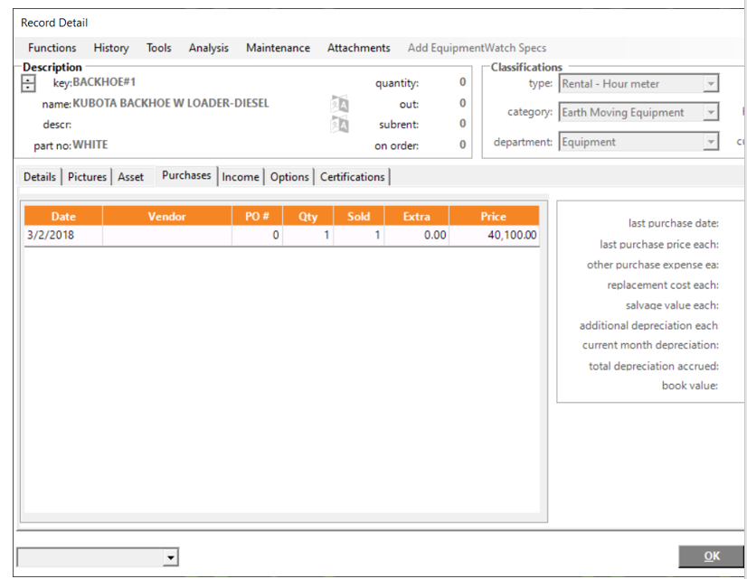The height and width of the screenshot is (579, 747).
Task: Go to the Income tab
Action: [x=241, y=177]
